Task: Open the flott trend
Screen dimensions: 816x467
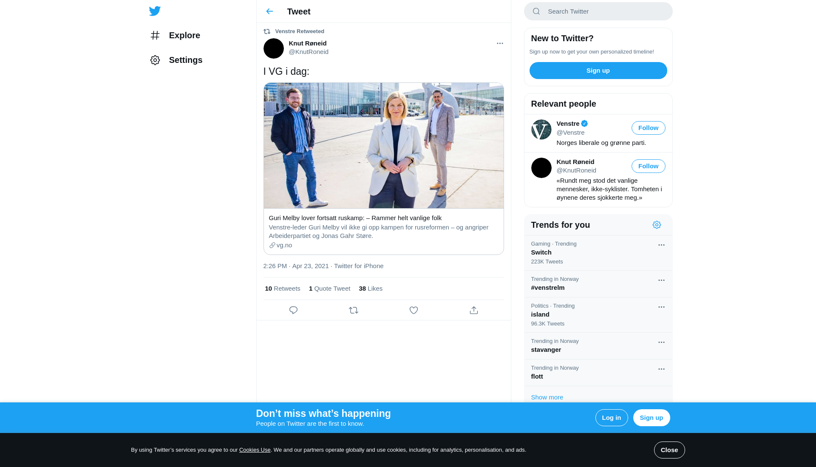Action: 598,373
